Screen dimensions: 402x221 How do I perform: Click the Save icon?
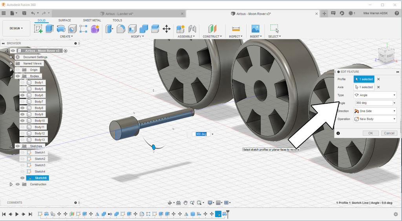[x=24, y=13]
